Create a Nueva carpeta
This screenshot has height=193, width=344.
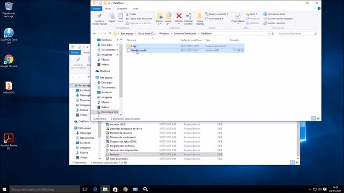(200, 19)
